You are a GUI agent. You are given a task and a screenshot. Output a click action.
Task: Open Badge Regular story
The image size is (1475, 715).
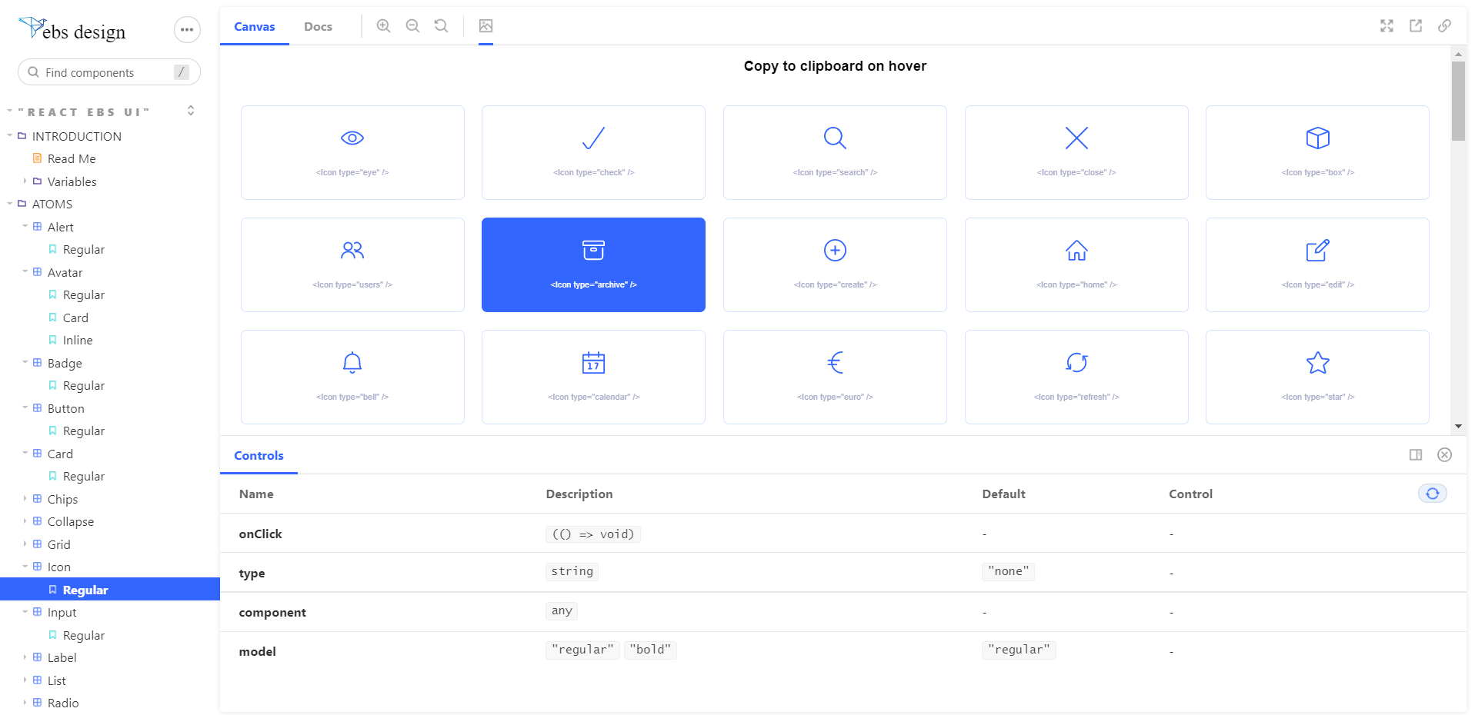(83, 385)
